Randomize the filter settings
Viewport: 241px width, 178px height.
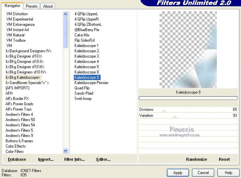pos(196,159)
